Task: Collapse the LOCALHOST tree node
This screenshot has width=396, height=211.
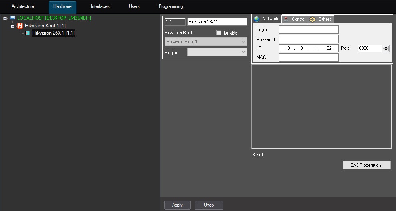Action: click(x=5, y=18)
